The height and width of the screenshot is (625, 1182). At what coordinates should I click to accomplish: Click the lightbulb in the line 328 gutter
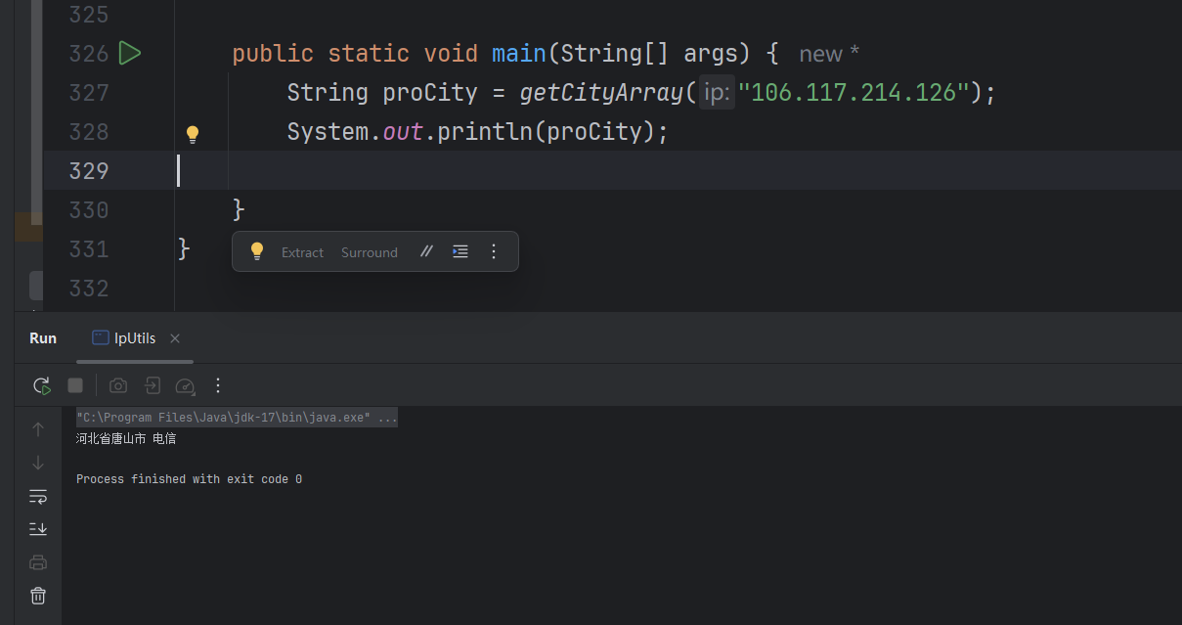(x=193, y=134)
